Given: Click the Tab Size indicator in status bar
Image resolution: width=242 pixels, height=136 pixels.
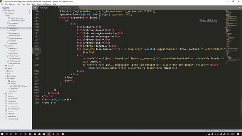Looking at the screenshot, I should point(222,131).
